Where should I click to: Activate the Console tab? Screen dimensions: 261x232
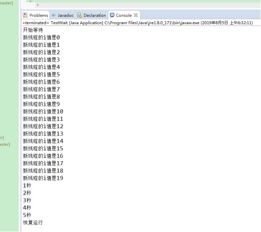[x=124, y=15]
